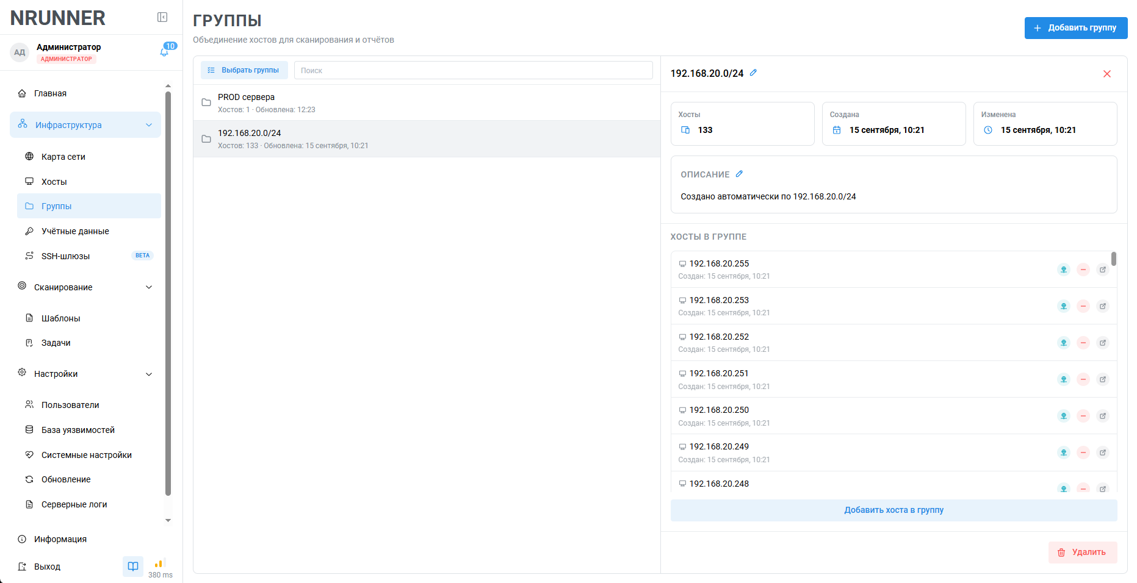Open Учётные данные menu item
The width and height of the screenshot is (1137, 583).
click(x=89, y=231)
